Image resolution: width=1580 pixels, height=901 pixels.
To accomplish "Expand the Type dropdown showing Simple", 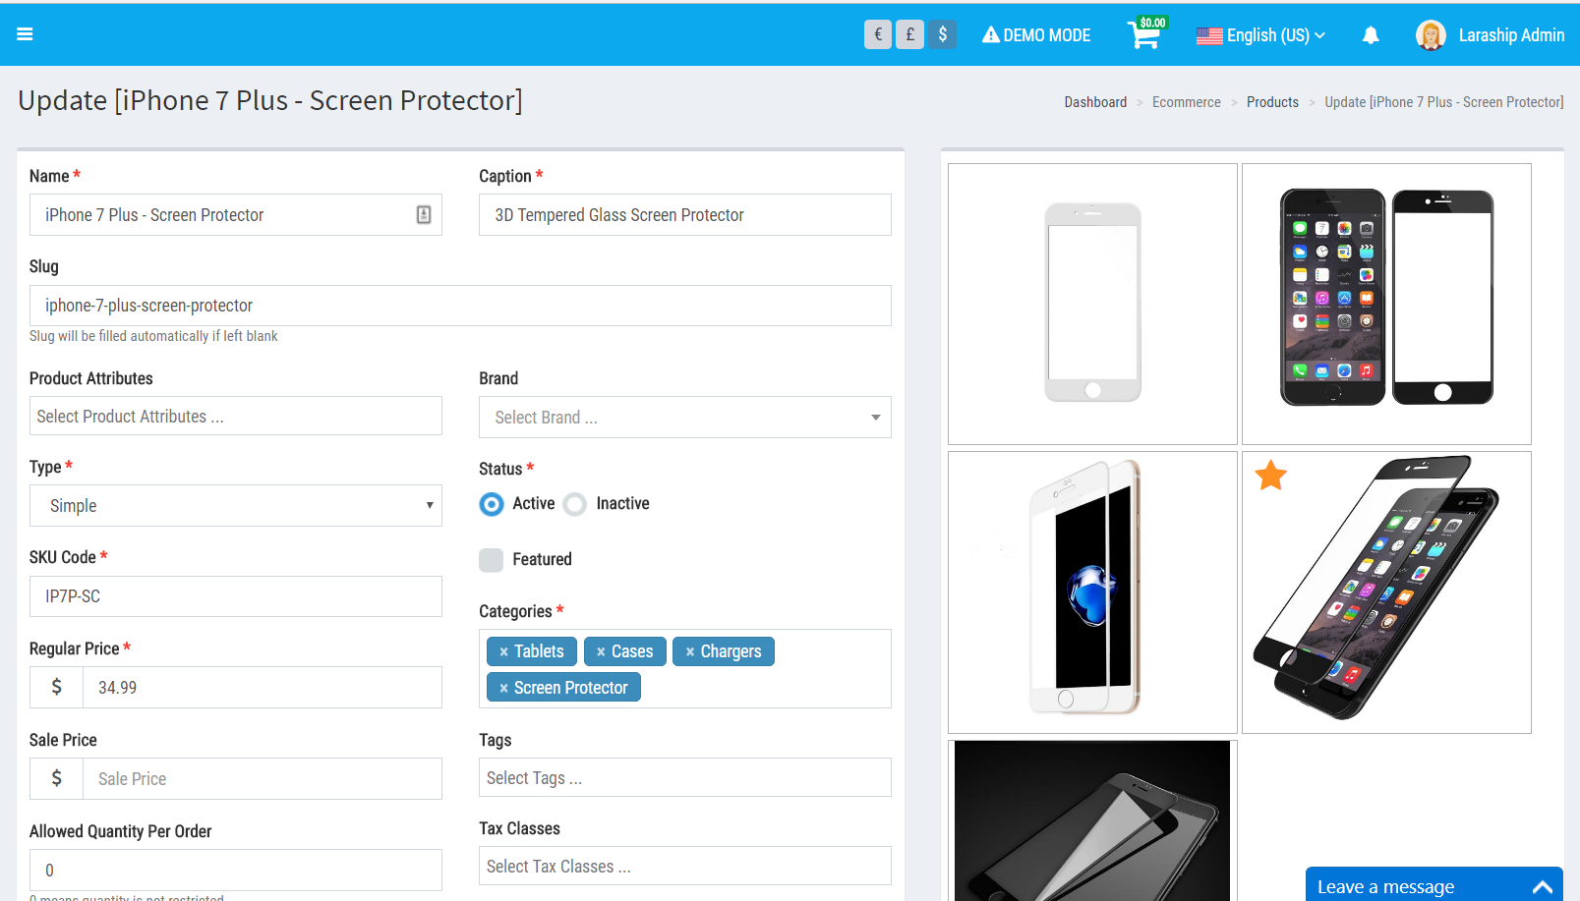I will pos(235,506).
